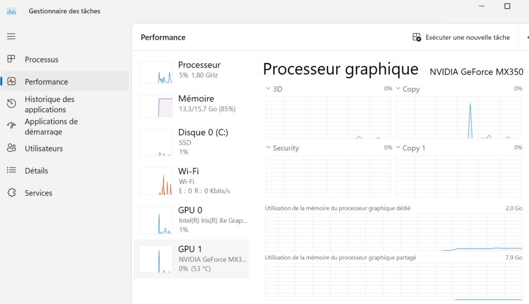Click the Utilisateurs people icon
Image resolution: width=529 pixels, height=304 pixels.
coord(11,148)
